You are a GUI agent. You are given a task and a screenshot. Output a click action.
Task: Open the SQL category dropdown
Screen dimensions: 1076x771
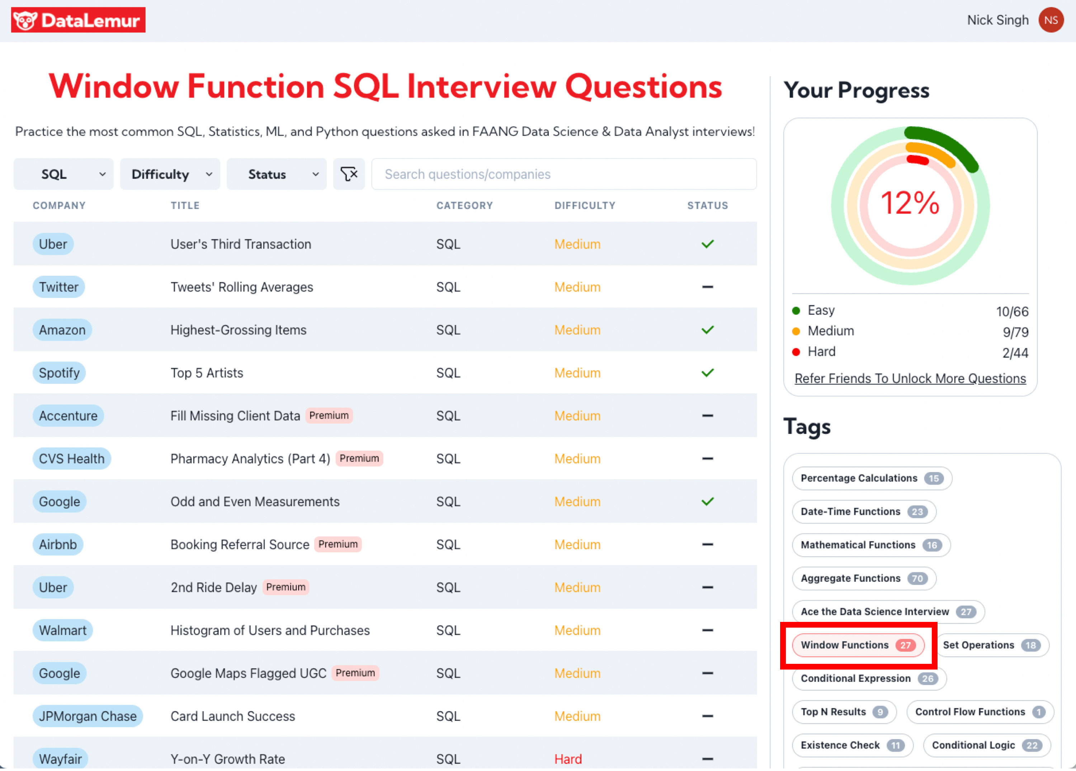click(63, 174)
